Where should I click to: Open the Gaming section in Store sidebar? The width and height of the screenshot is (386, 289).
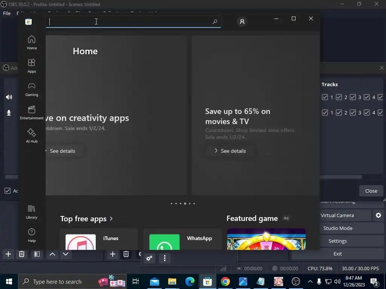[32, 89]
